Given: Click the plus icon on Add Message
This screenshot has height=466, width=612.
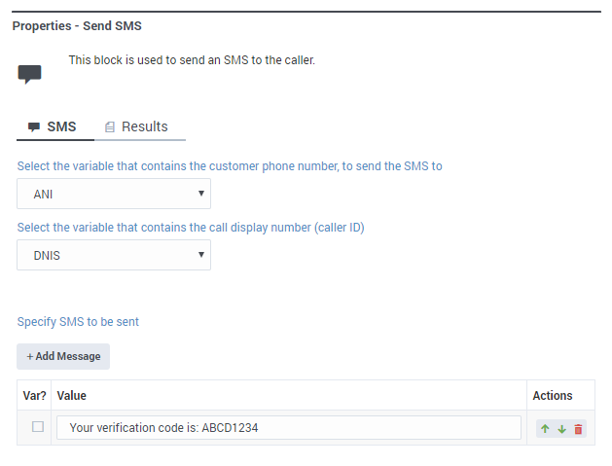Looking at the screenshot, I should (30, 356).
